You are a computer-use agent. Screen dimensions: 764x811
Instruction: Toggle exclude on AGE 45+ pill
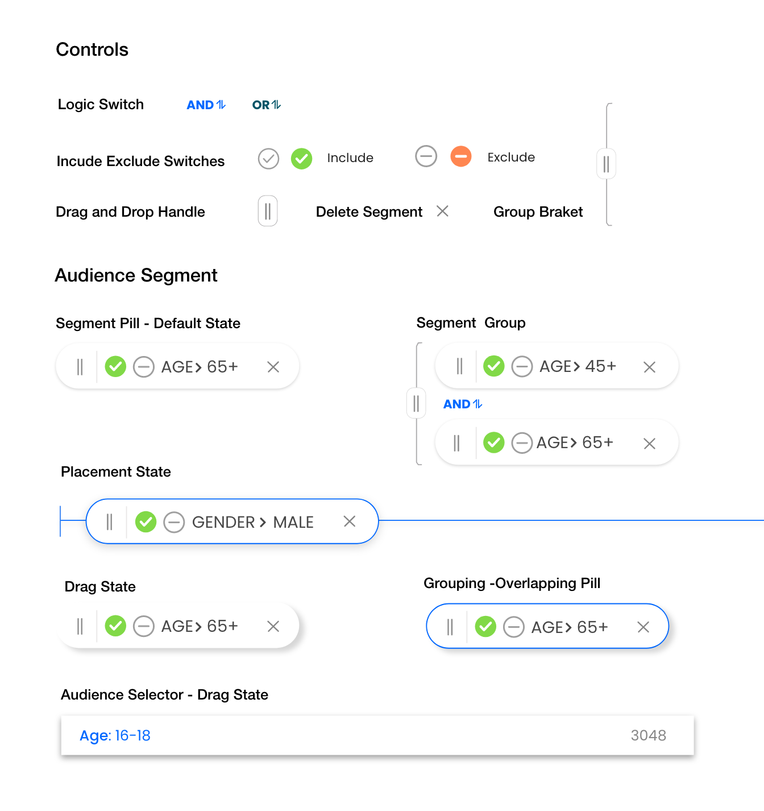[522, 366]
